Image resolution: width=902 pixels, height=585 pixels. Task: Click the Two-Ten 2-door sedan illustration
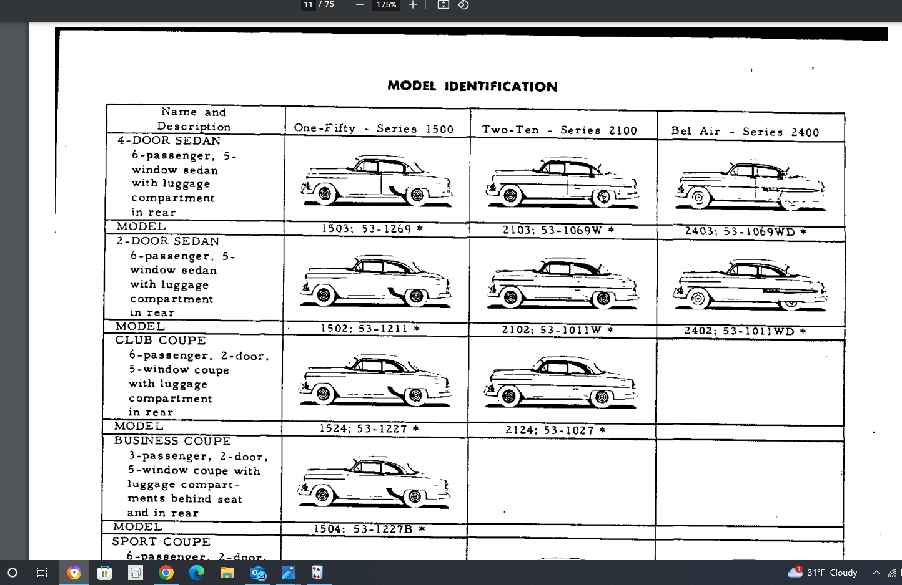tap(563, 283)
